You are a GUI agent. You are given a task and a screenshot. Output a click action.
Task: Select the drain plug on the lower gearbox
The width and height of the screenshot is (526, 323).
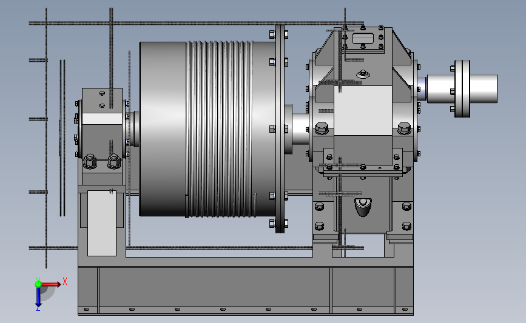pos(363,207)
